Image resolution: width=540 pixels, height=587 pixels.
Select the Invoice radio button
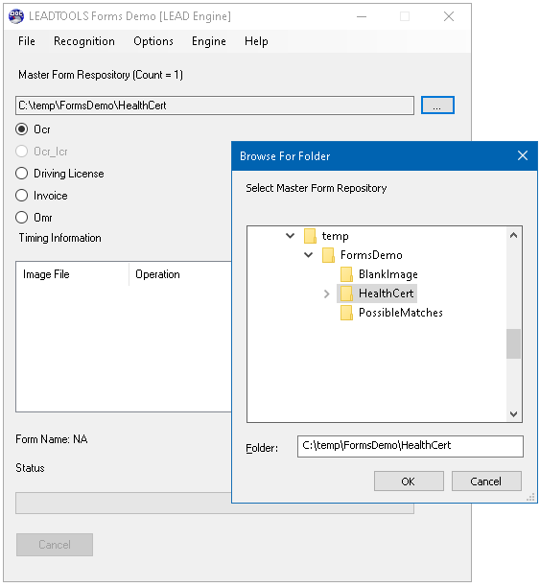pyautogui.click(x=21, y=195)
